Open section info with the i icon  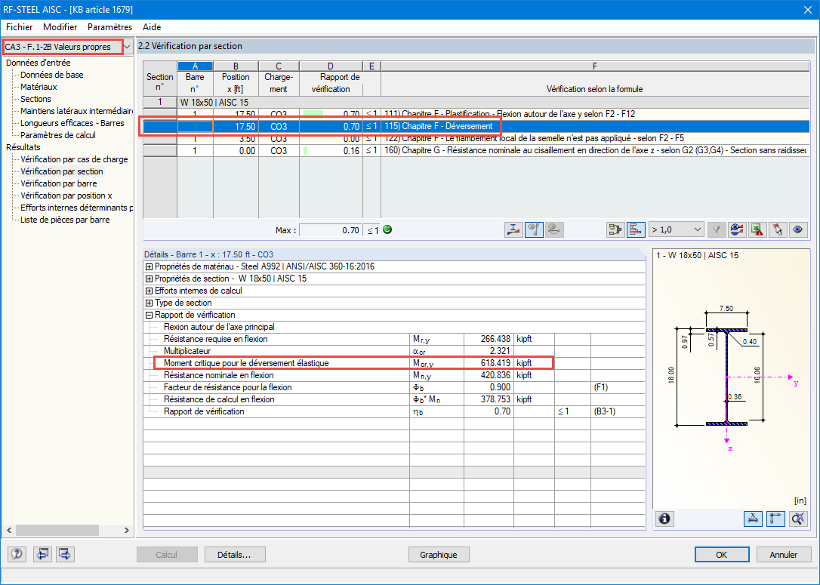664,519
